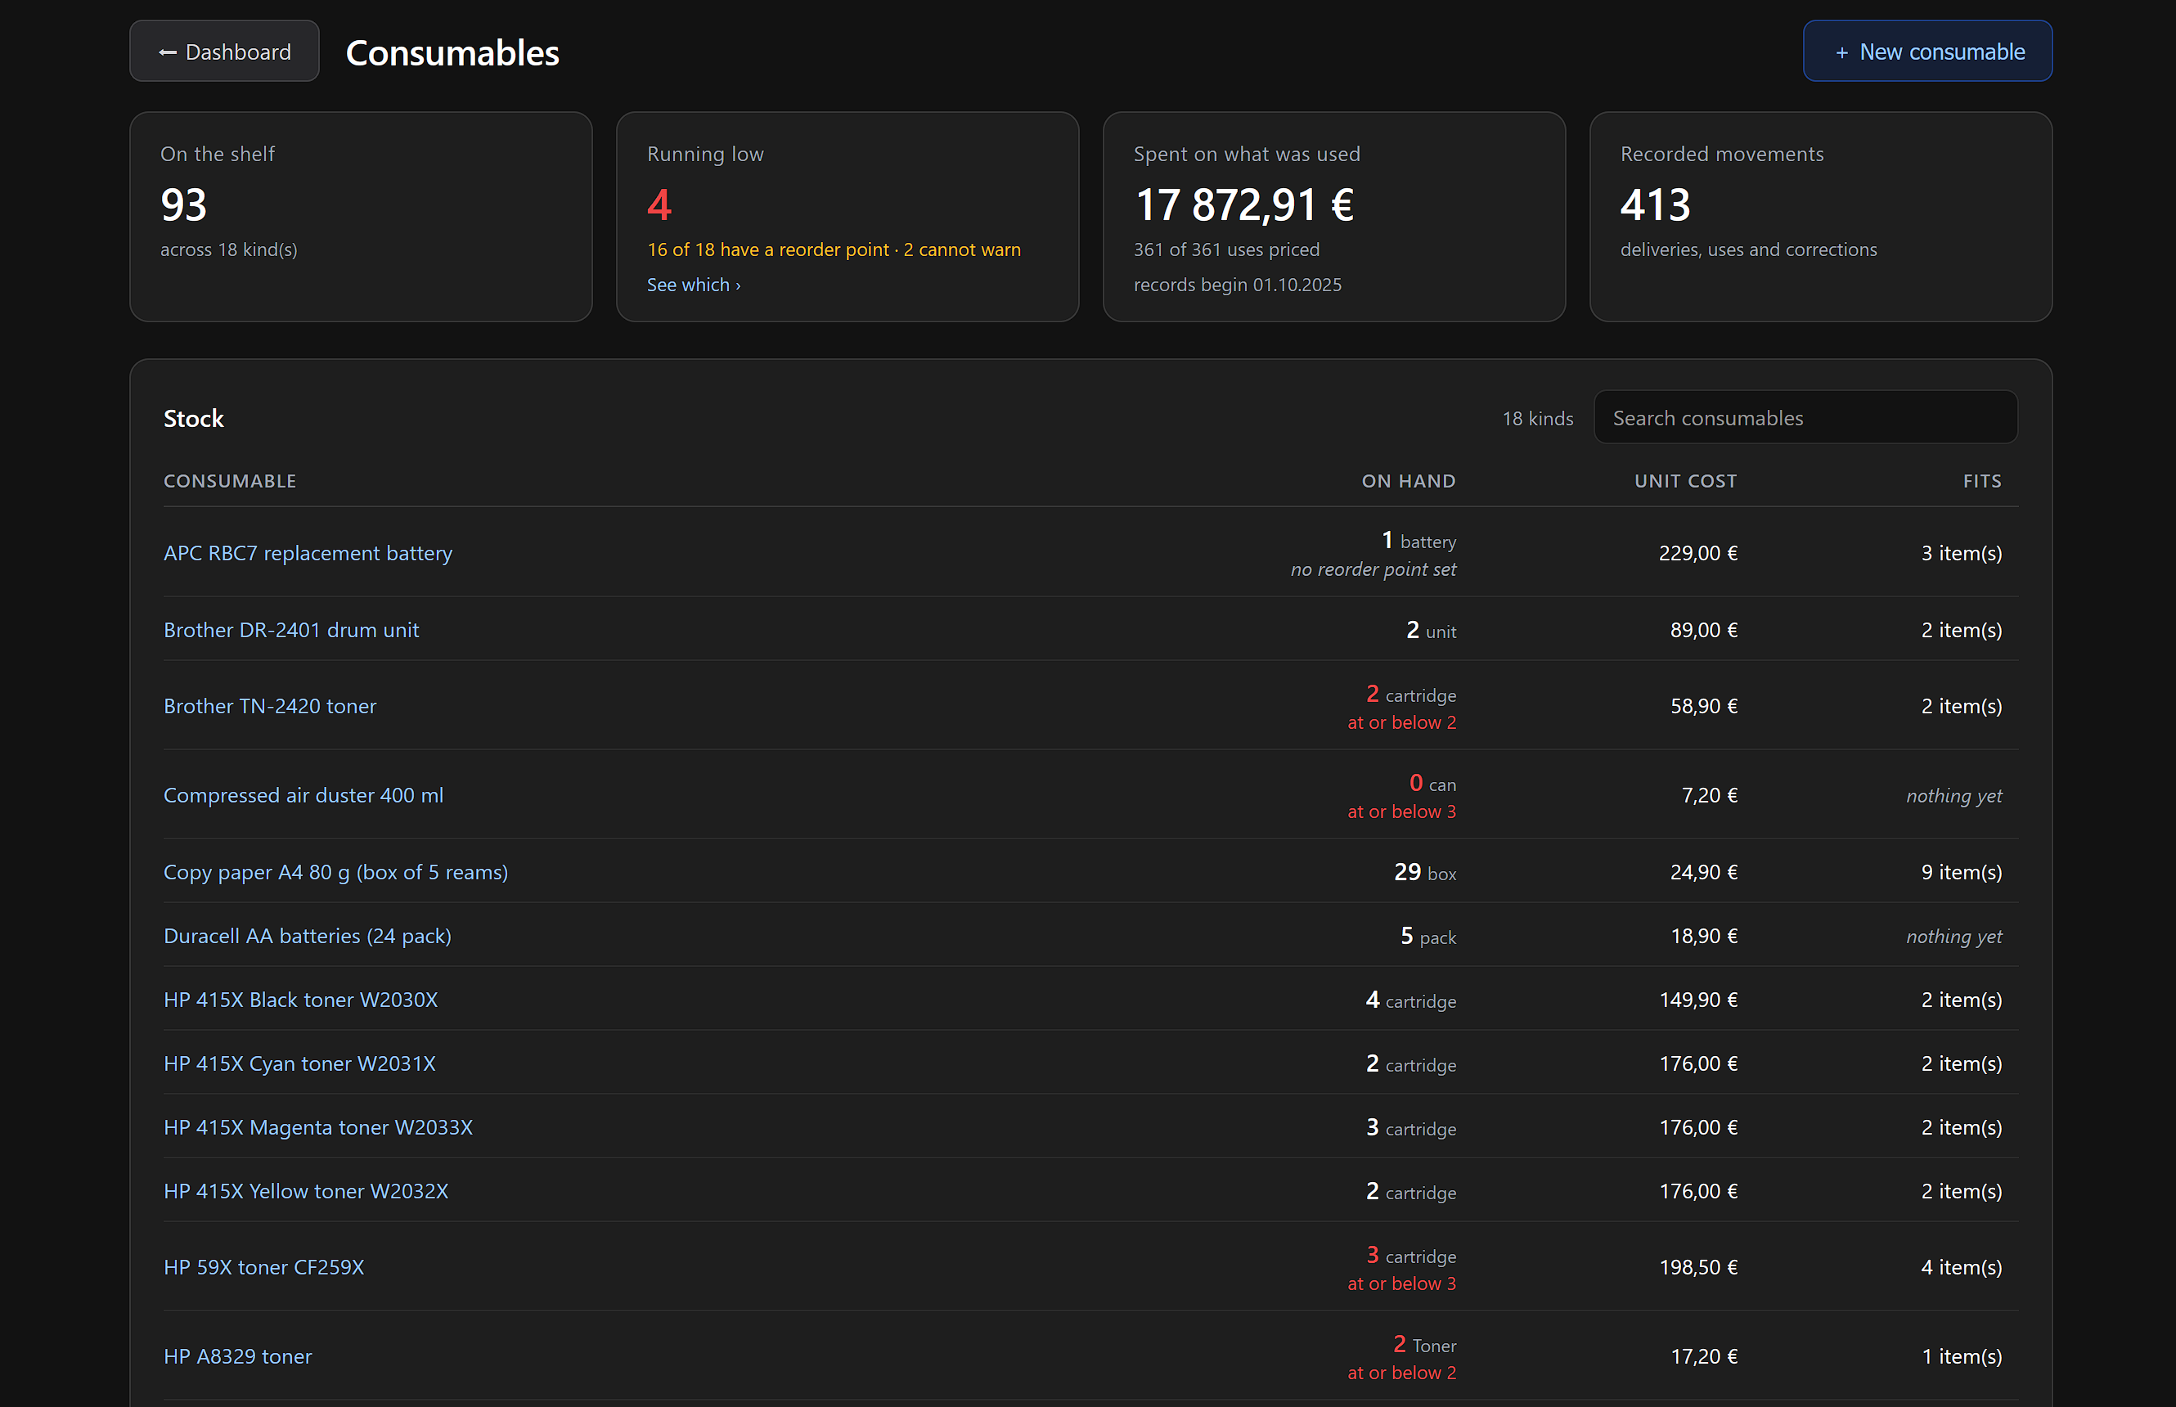
Task: Click the CONSUMABLE column header
Action: [230, 480]
